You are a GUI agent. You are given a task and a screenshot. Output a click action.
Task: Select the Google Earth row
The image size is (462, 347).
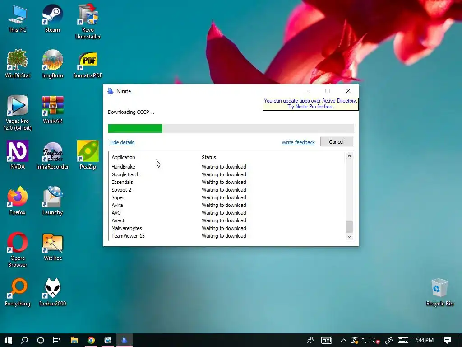(x=227, y=174)
